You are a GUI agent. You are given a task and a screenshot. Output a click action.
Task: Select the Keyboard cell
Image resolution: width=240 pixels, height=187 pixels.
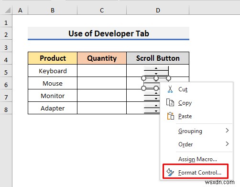53,71
